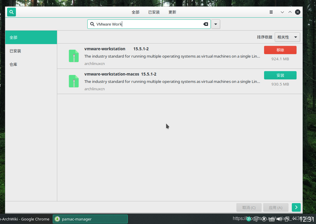This screenshot has height=224, width=316.
Task: Switch to the 更新 header tab
Action: click(172, 12)
